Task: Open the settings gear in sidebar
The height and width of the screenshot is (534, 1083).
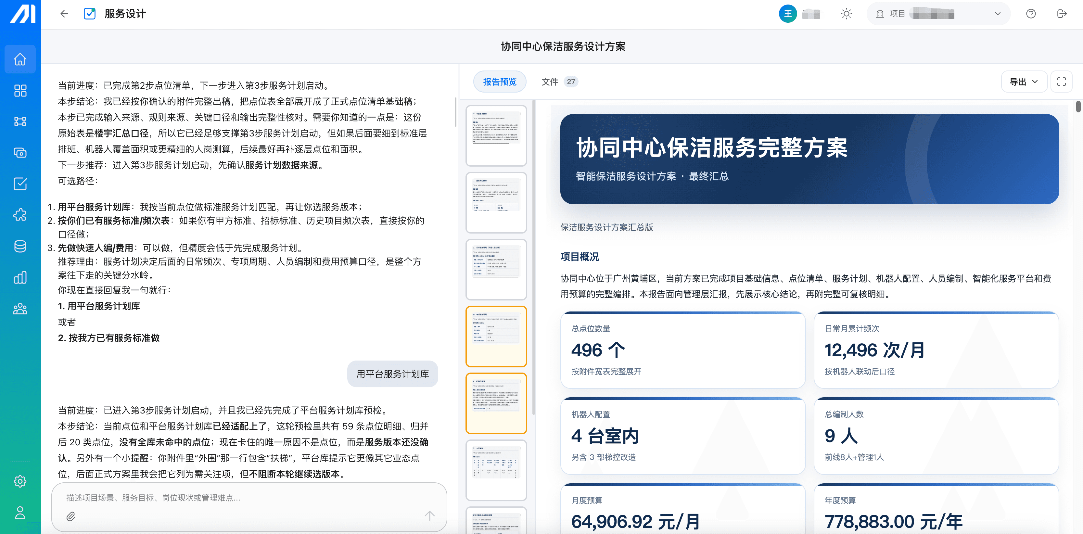Action: coord(20,481)
